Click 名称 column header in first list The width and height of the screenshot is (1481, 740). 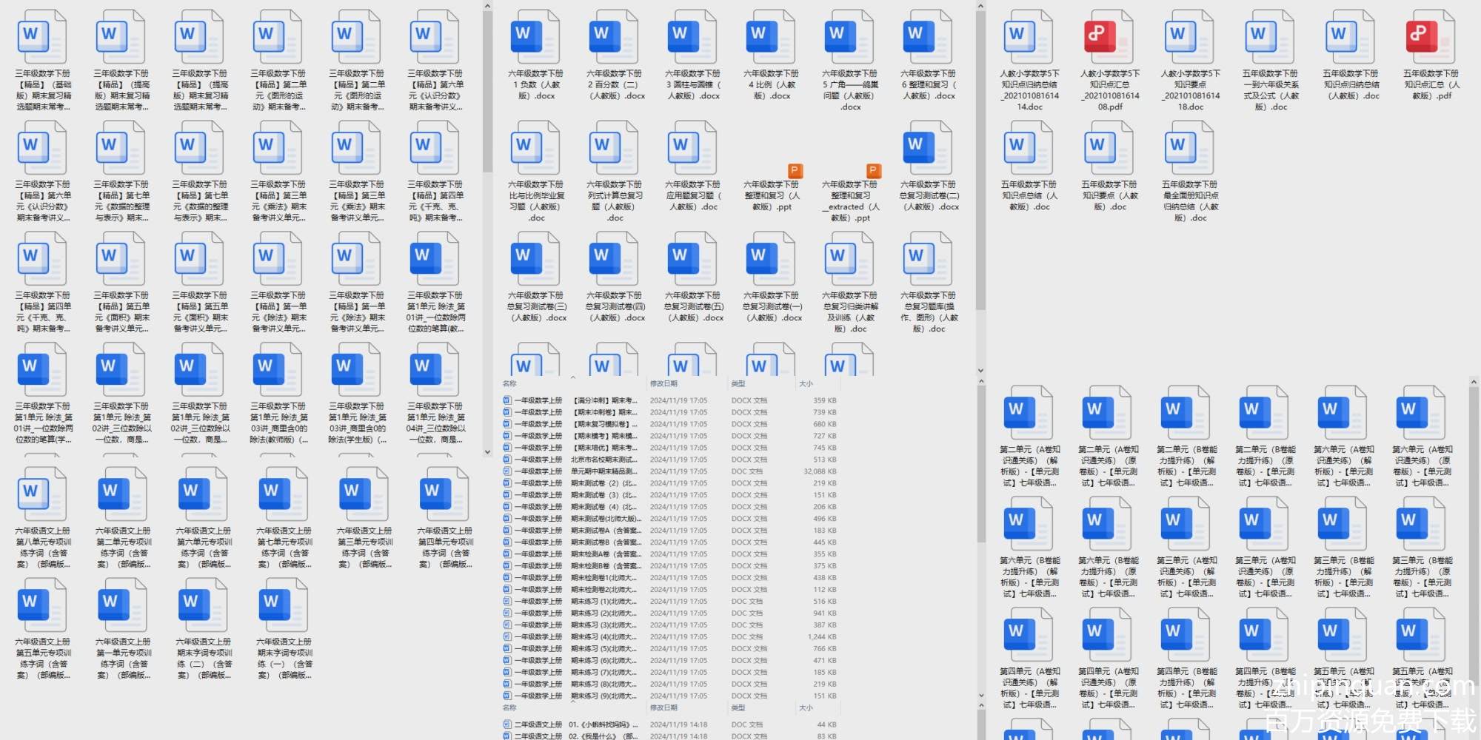click(510, 384)
